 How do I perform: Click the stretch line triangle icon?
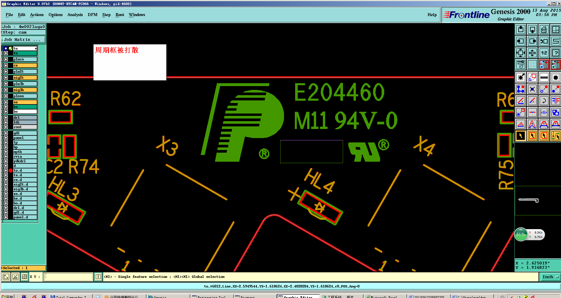521,124
